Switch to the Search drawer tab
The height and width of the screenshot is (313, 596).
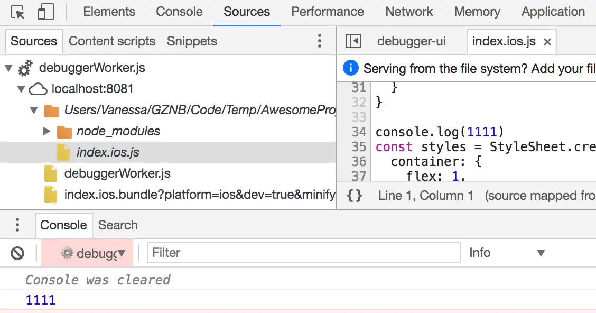tap(118, 225)
